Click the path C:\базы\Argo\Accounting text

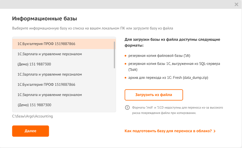pyautogui.click(x=32, y=116)
